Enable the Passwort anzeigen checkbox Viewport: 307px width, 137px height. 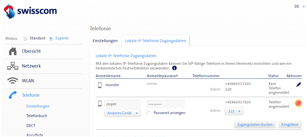pyautogui.click(x=149, y=113)
